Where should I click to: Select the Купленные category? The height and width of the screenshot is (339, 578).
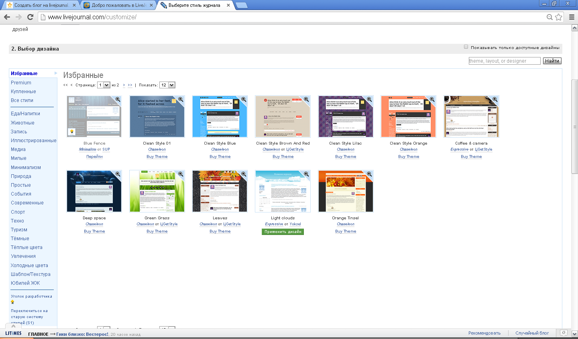pos(23,92)
